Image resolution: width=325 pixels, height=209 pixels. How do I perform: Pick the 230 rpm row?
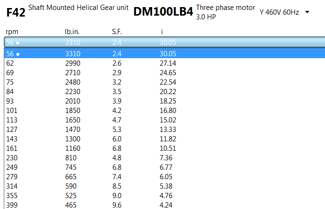[164, 158]
